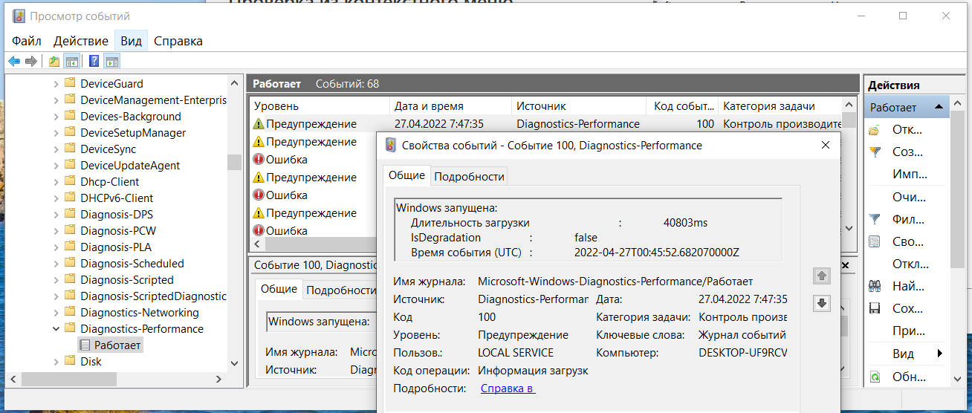Select the Diagnosis-Scheduled tree item
Viewport: 972px width, 413px height.
(132, 264)
